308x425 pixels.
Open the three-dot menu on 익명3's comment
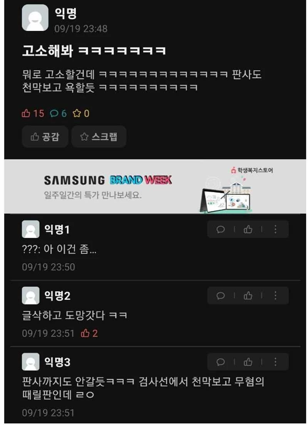(276, 362)
